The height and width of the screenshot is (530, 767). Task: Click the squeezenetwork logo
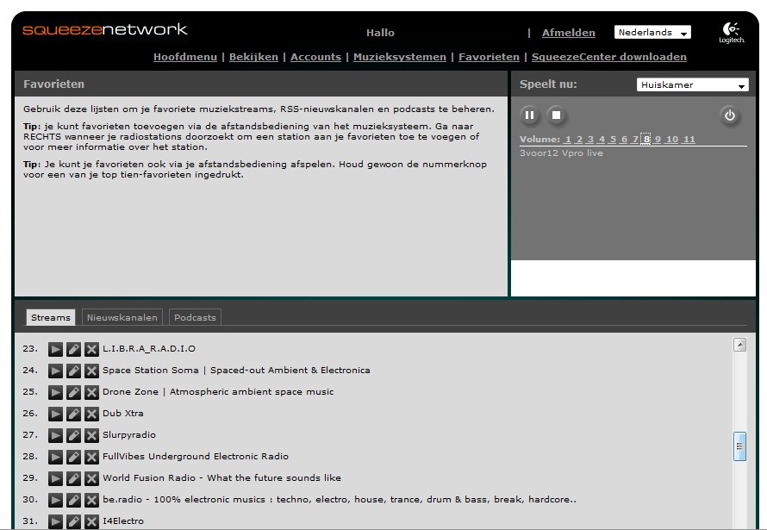(x=104, y=29)
